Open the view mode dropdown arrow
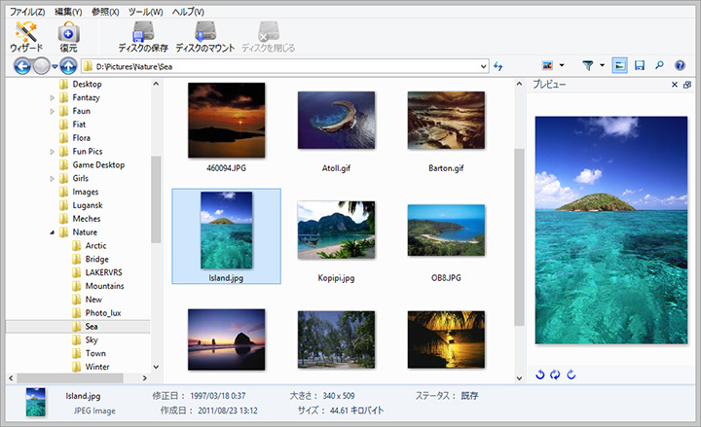The image size is (701, 427). coord(562,66)
